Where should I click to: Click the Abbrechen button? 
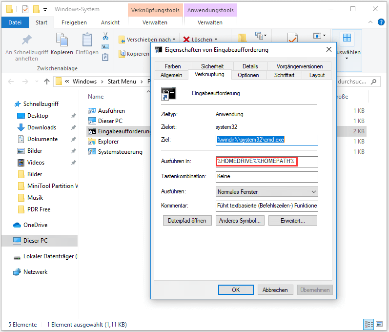(275, 290)
